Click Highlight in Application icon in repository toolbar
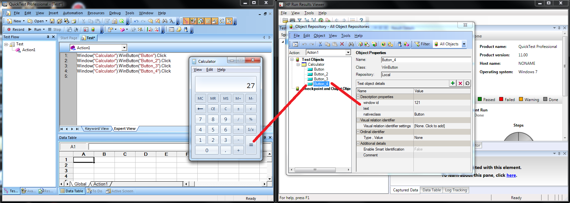Image resolution: width=570 pixels, height=203 pixels. (383, 44)
